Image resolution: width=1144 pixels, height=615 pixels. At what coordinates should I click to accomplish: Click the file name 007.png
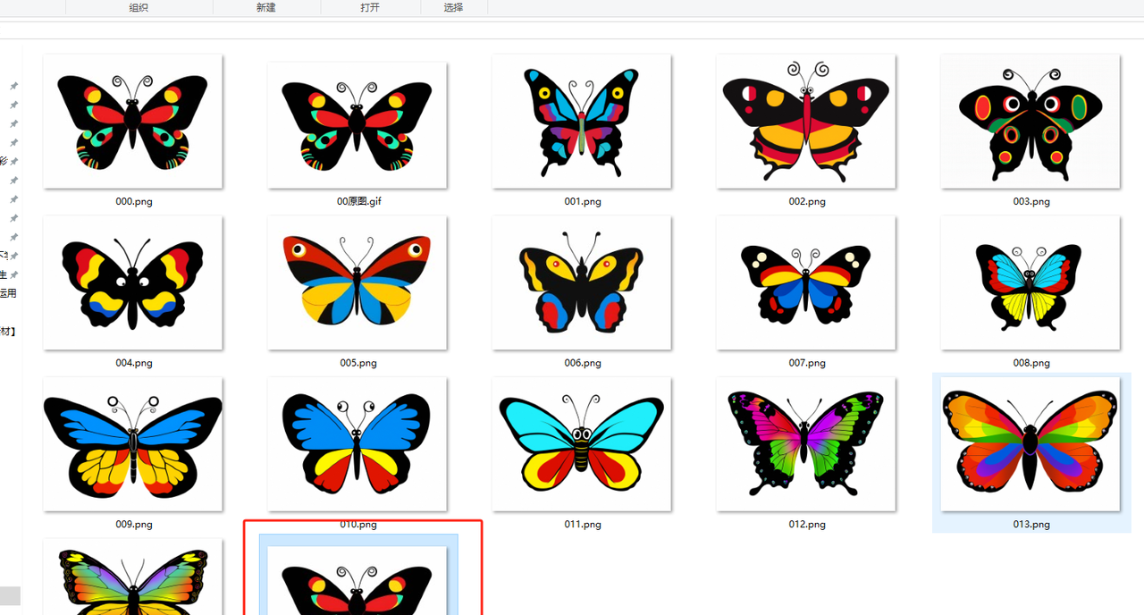(807, 363)
